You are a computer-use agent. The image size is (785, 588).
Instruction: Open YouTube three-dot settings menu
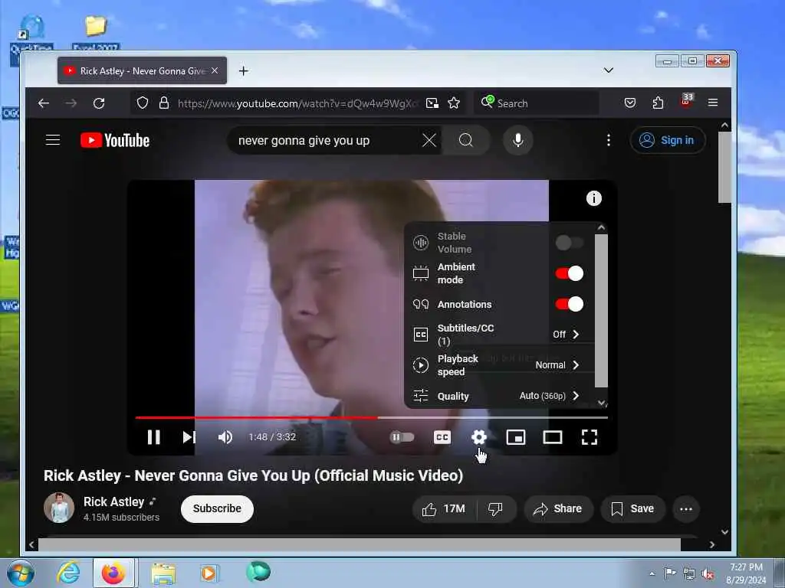(608, 141)
